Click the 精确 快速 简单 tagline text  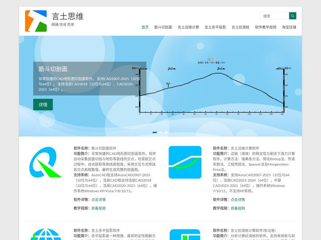point(63,24)
